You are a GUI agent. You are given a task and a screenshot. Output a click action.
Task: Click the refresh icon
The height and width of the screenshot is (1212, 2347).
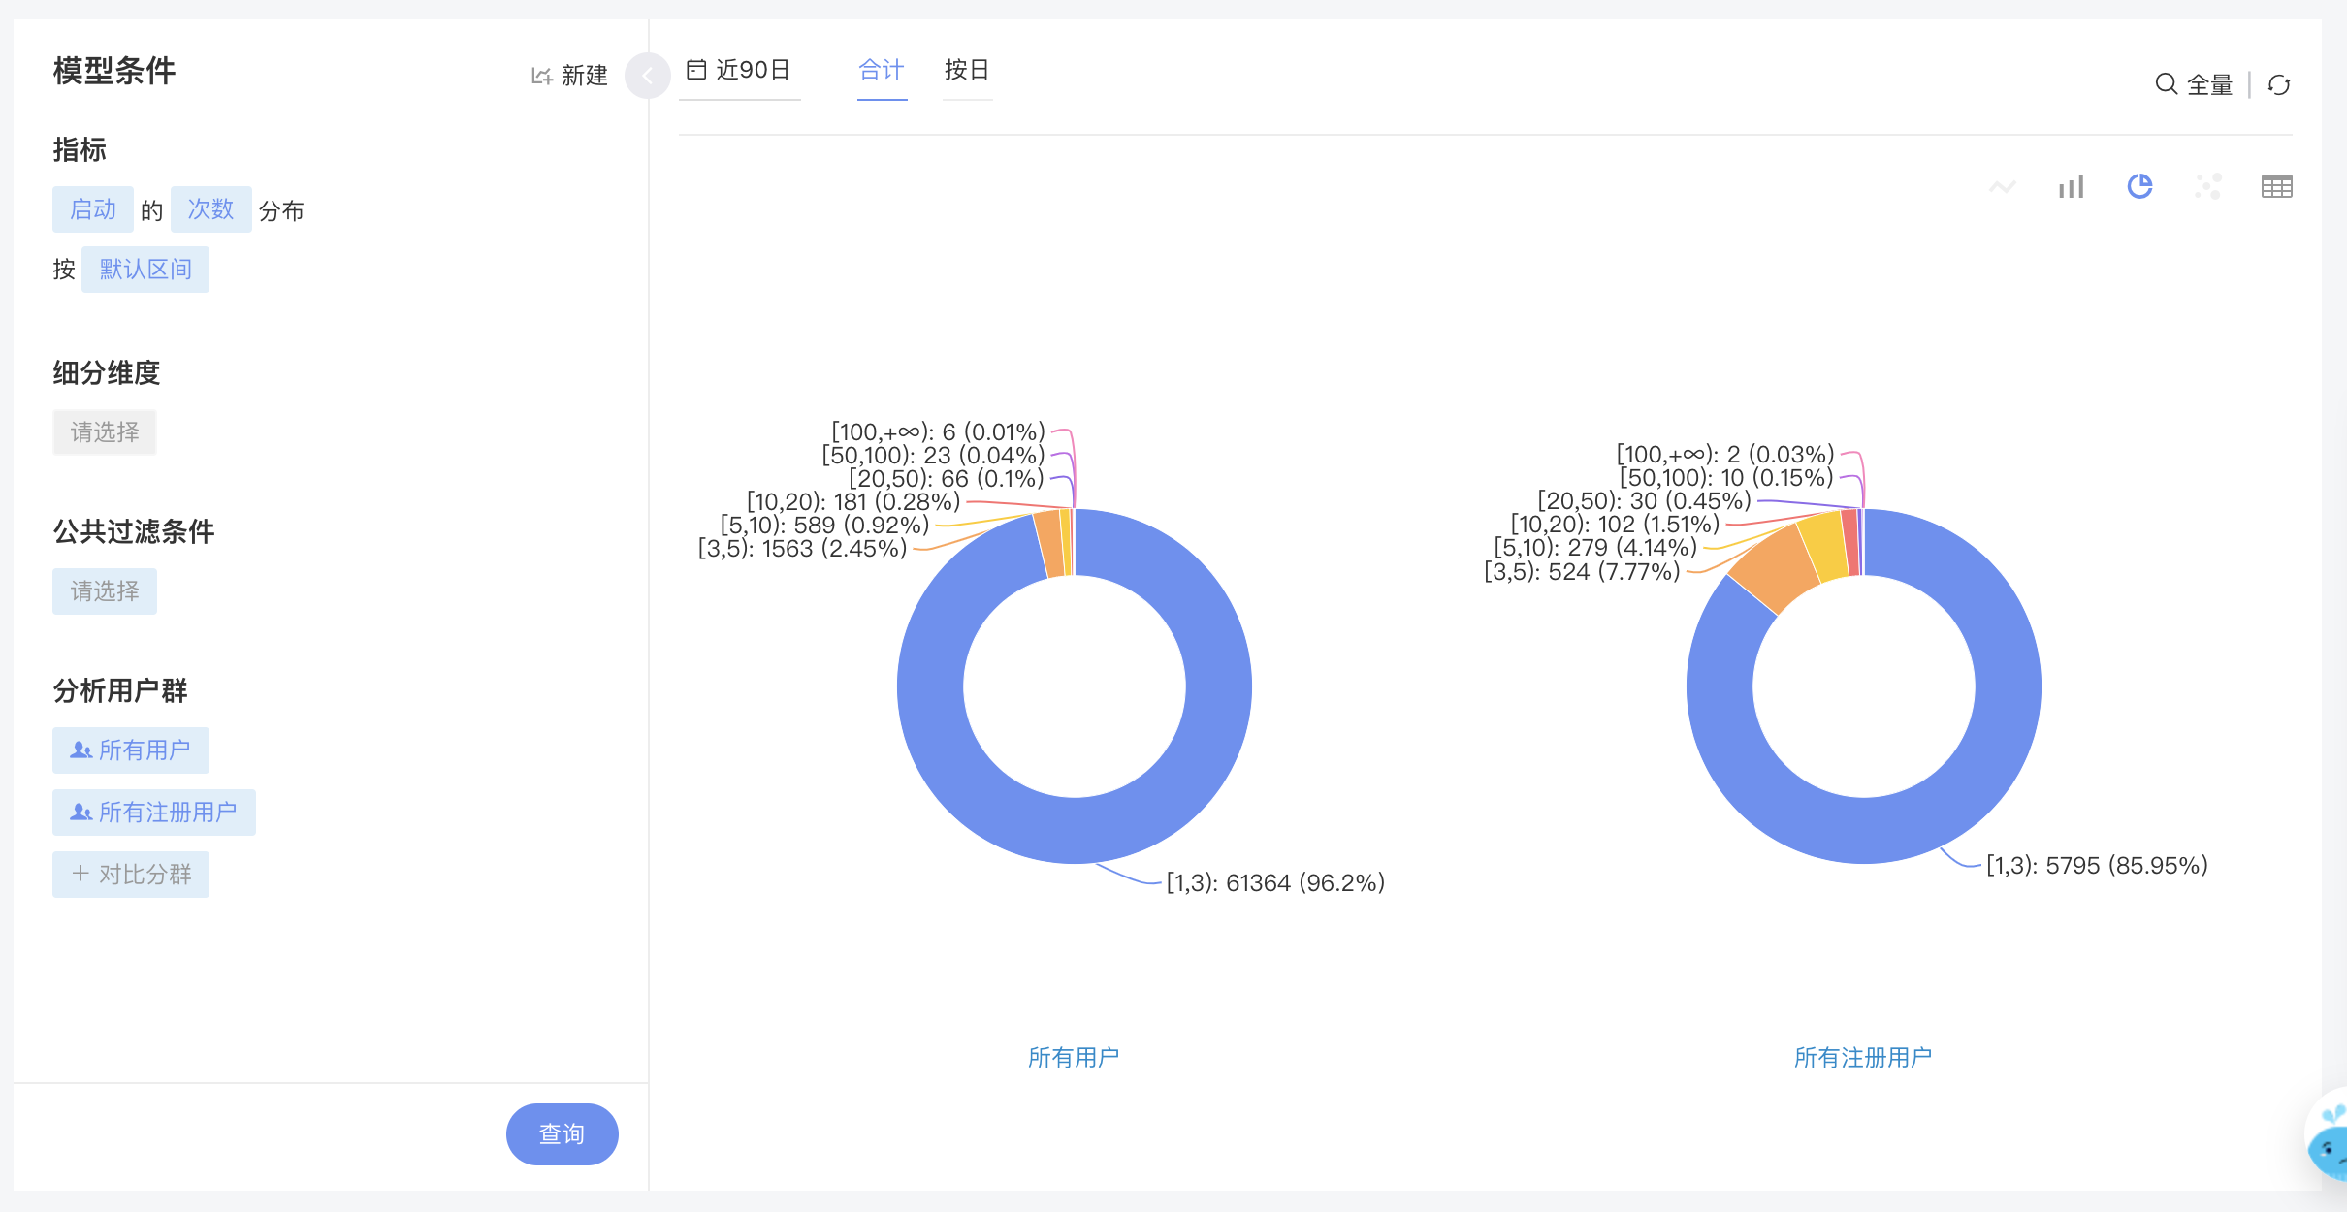pos(2279,85)
